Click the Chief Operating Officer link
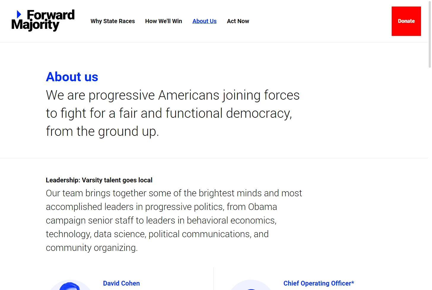Viewport: 432px width, 290px height. (319, 283)
